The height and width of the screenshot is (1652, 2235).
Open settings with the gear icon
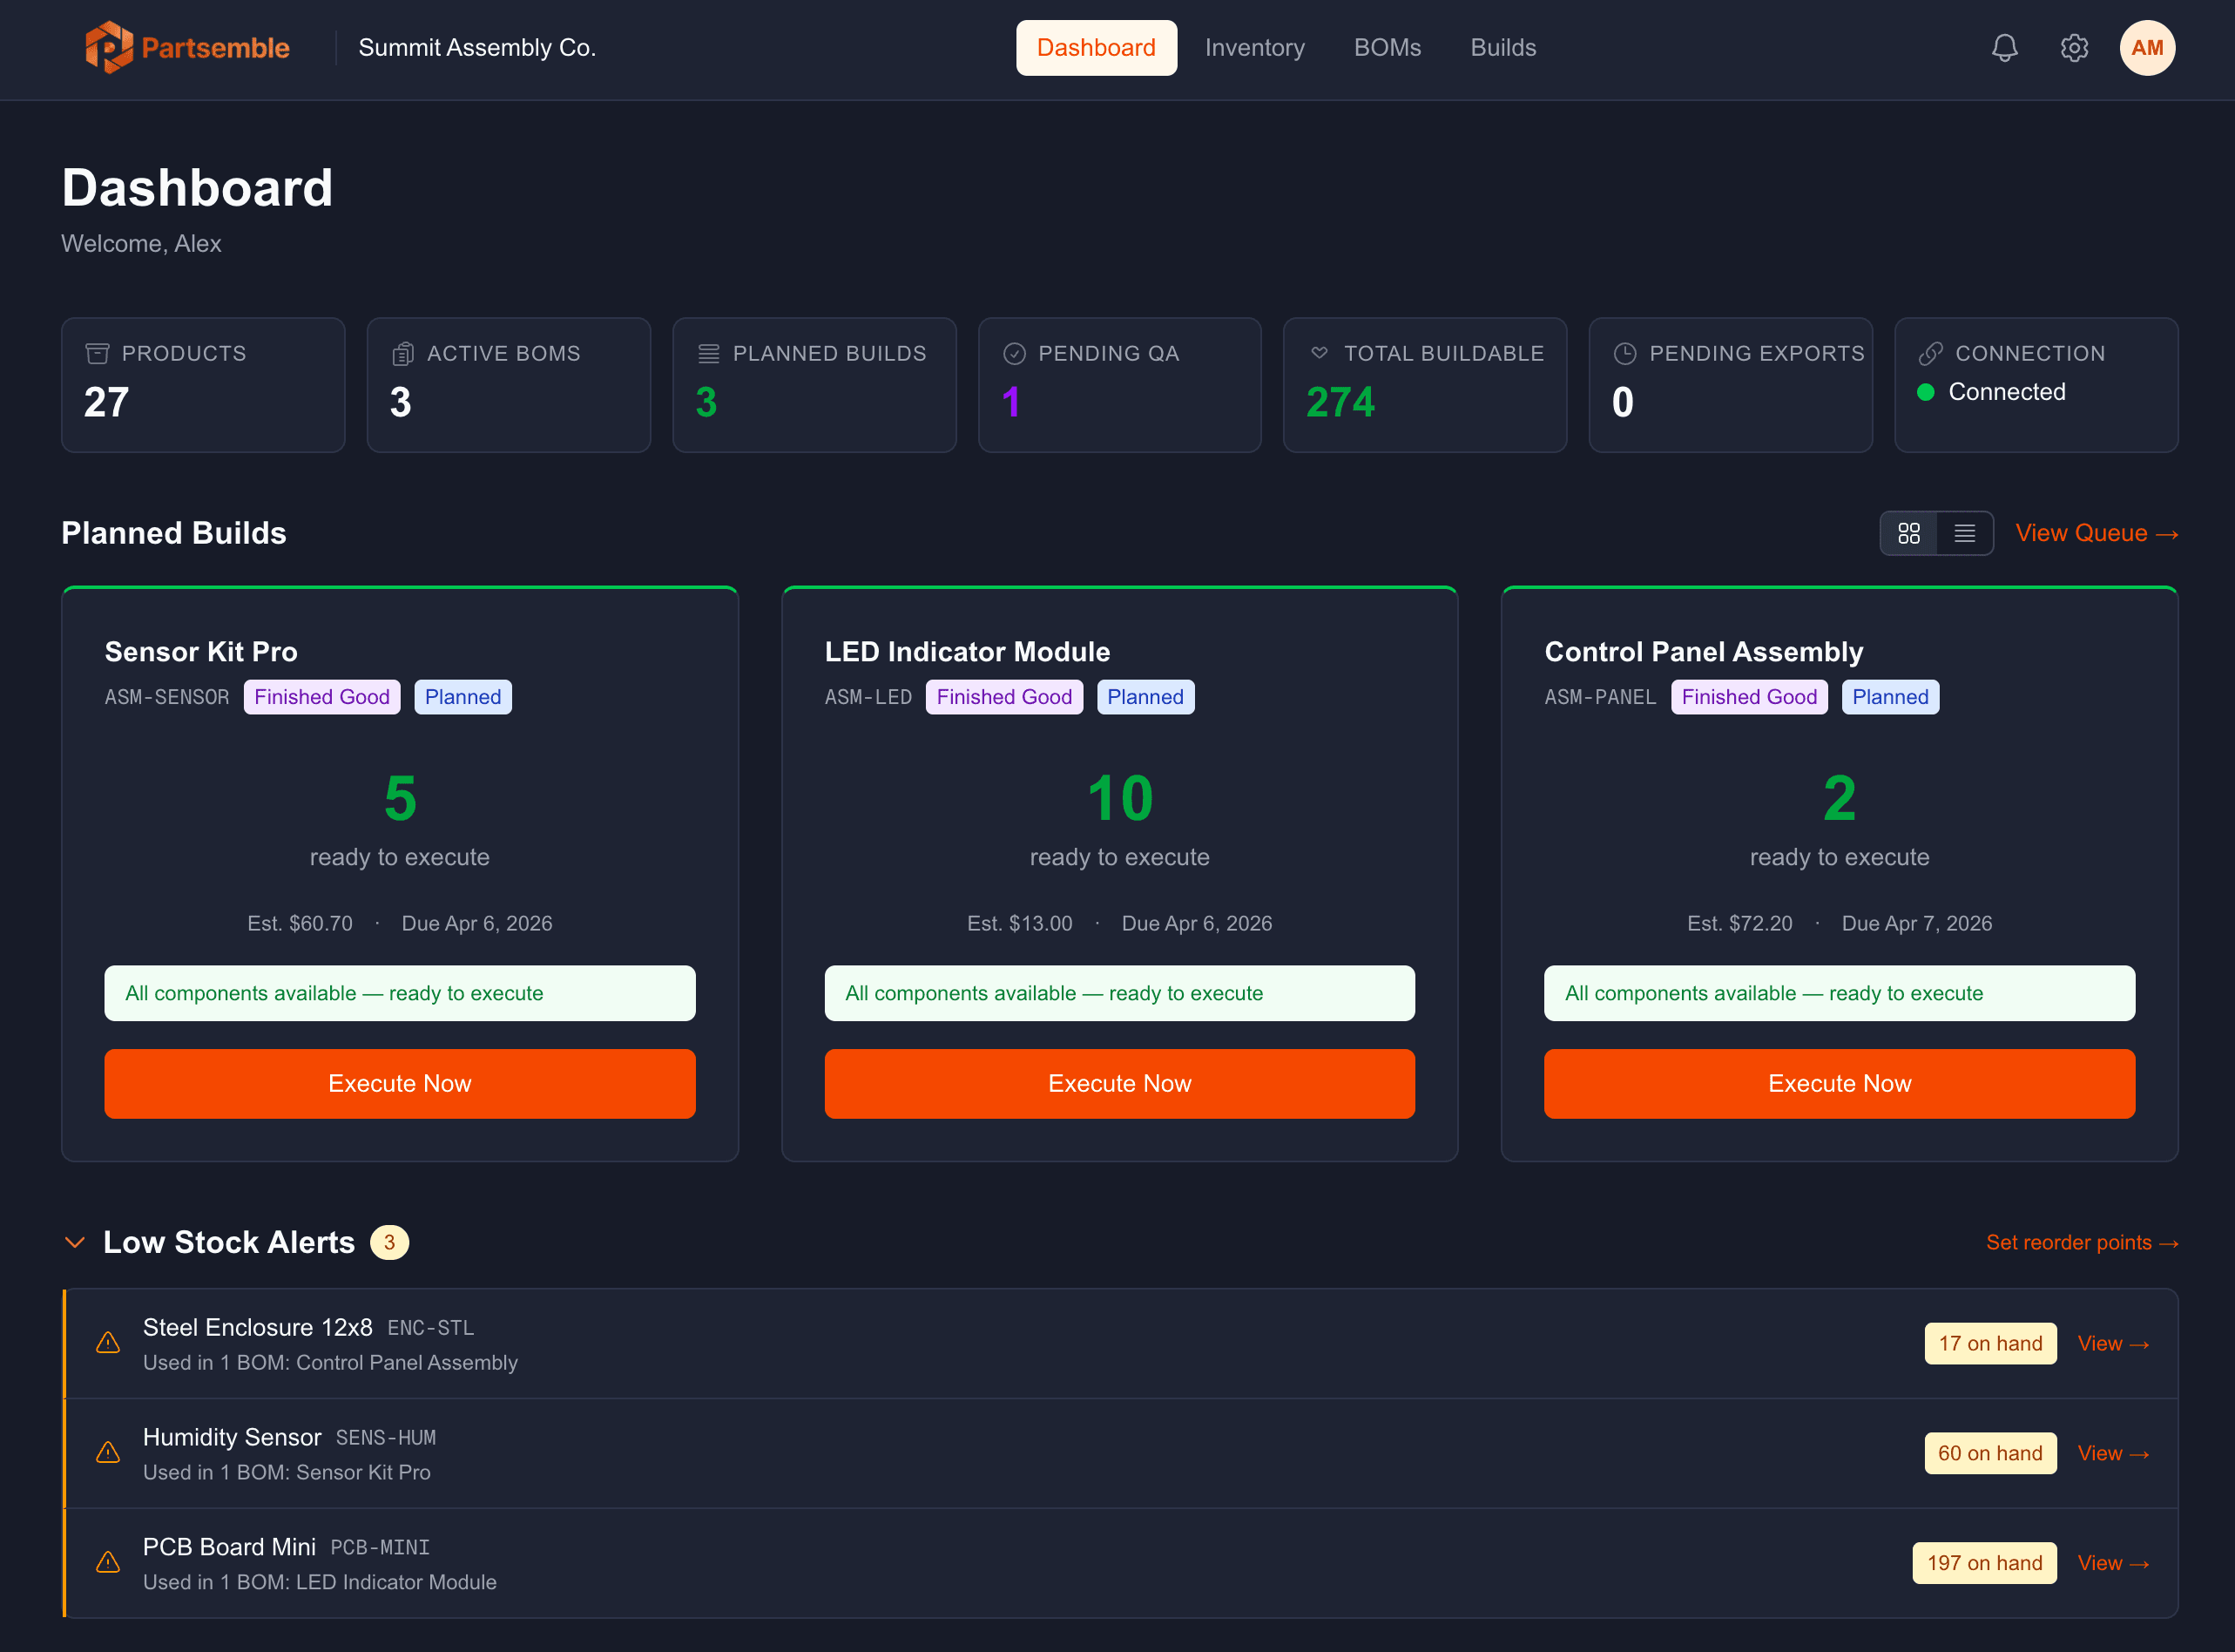coord(2074,47)
